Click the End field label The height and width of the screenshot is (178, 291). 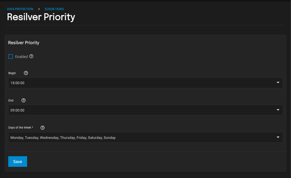pyautogui.click(x=11, y=101)
